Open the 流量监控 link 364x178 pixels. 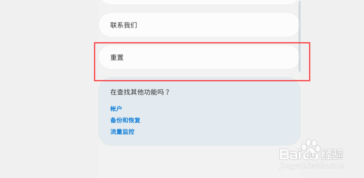point(122,132)
